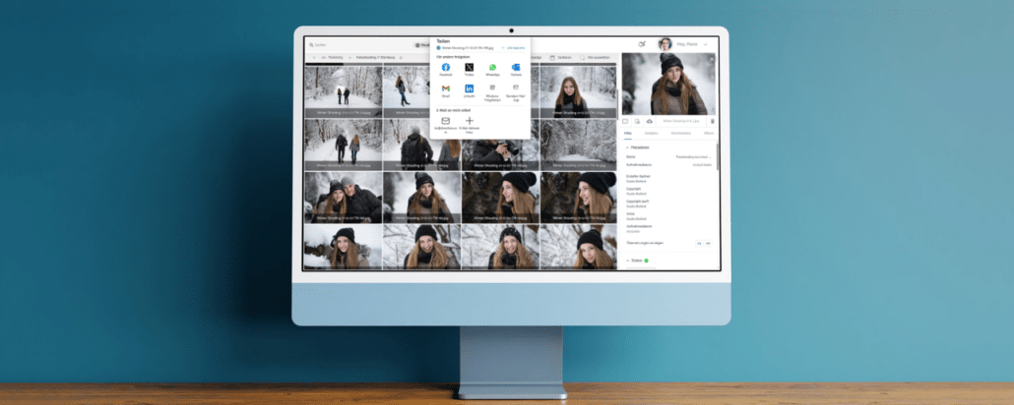Switch to the Analytics tab
The width and height of the screenshot is (1014, 405).
651,133
